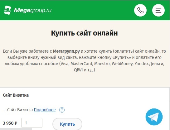Click the Купить button
Screen dimensions: 170x130
pos(67,124)
